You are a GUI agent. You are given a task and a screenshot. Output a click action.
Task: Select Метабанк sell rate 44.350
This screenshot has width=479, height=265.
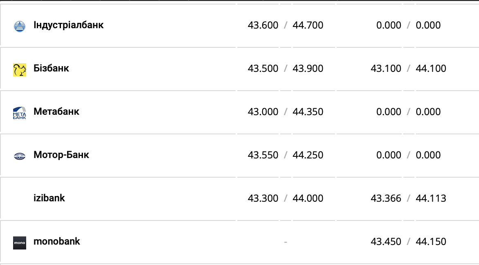308,112
